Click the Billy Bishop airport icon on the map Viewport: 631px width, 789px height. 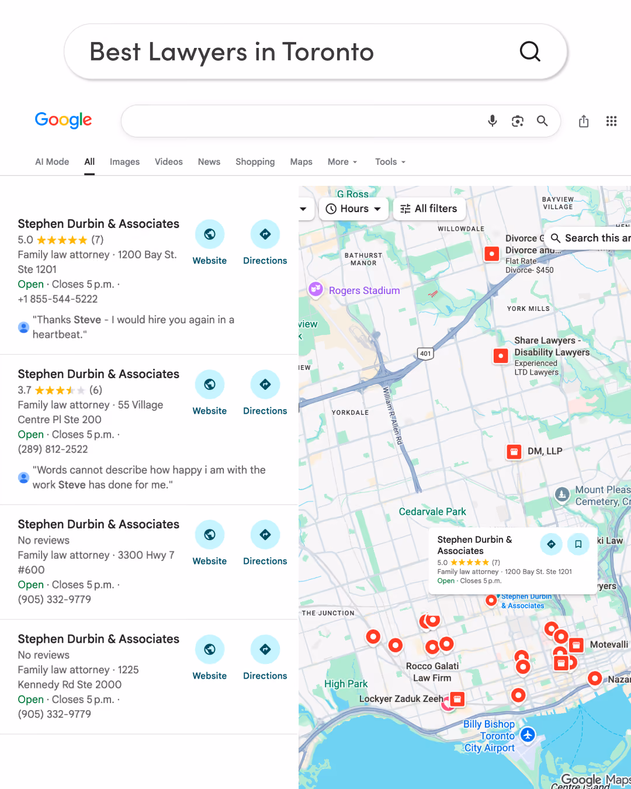pos(528,735)
